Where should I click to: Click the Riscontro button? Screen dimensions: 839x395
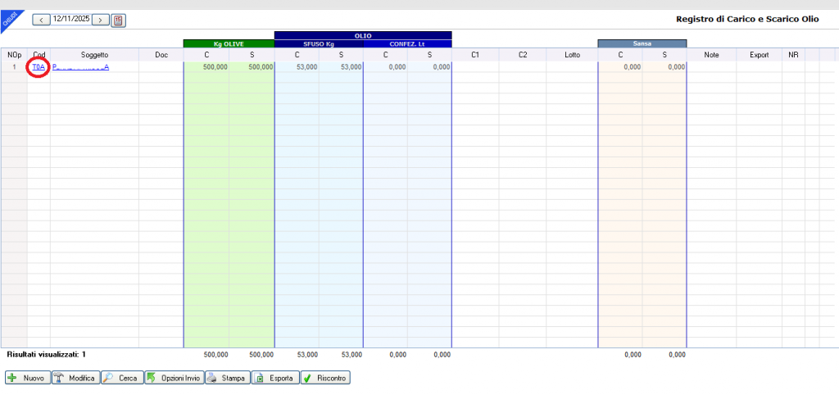pos(325,378)
